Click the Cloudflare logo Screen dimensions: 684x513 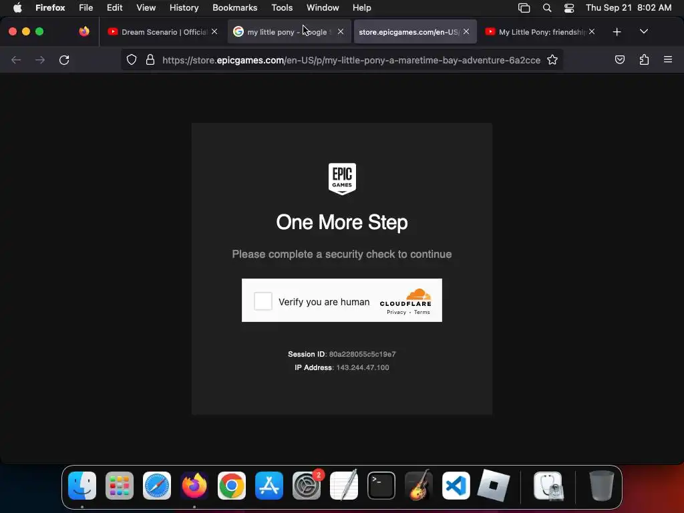click(405, 297)
